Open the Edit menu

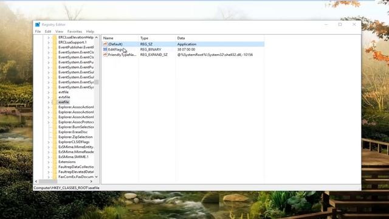(x=48, y=32)
